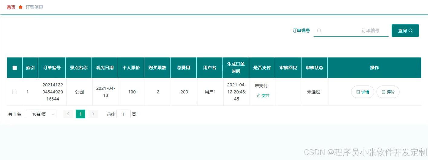Click the 观光日期 column header
Viewport: 428px width, 160px height.
click(105, 68)
